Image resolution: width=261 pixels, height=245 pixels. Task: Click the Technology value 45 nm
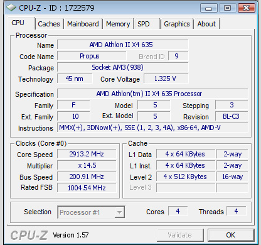[75, 79]
